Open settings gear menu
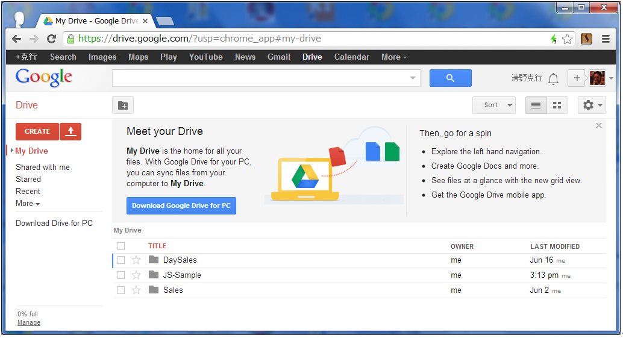This screenshot has width=623, height=338. [592, 105]
